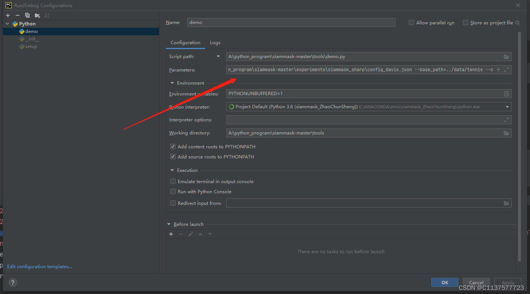
Task: Enable Run with Python Console
Action: (173, 191)
